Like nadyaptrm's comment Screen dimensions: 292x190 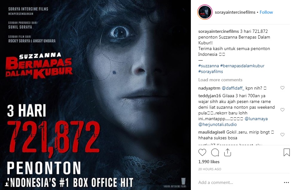282,88
